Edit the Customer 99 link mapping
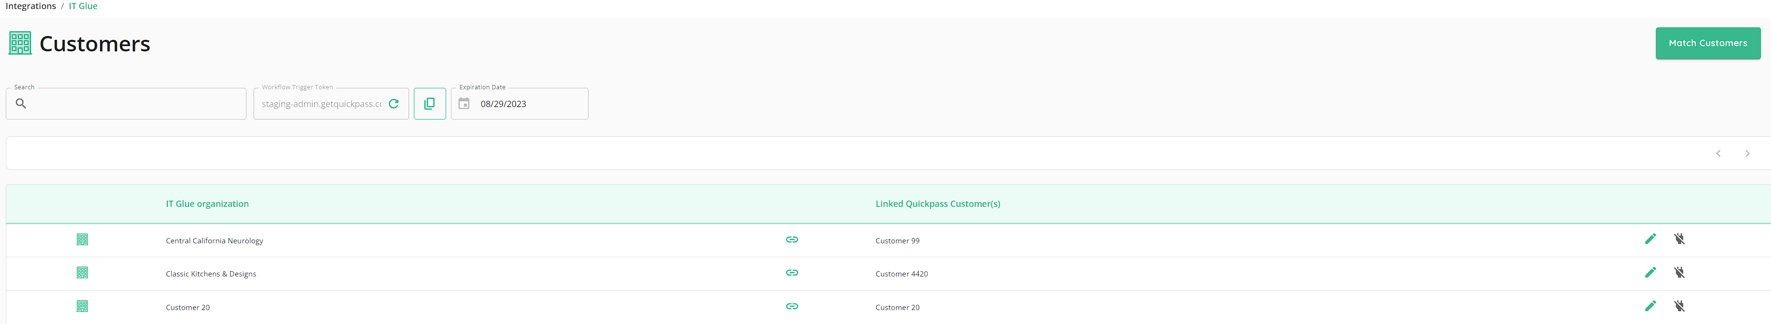Screen dimensions: 1771x324 coord(1650,239)
